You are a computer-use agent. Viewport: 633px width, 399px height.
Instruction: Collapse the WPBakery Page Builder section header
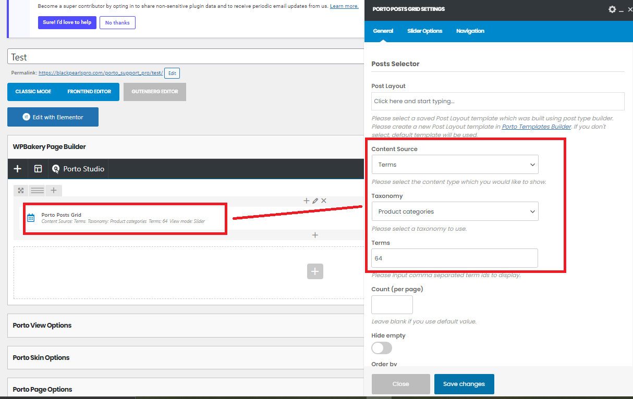pos(186,147)
